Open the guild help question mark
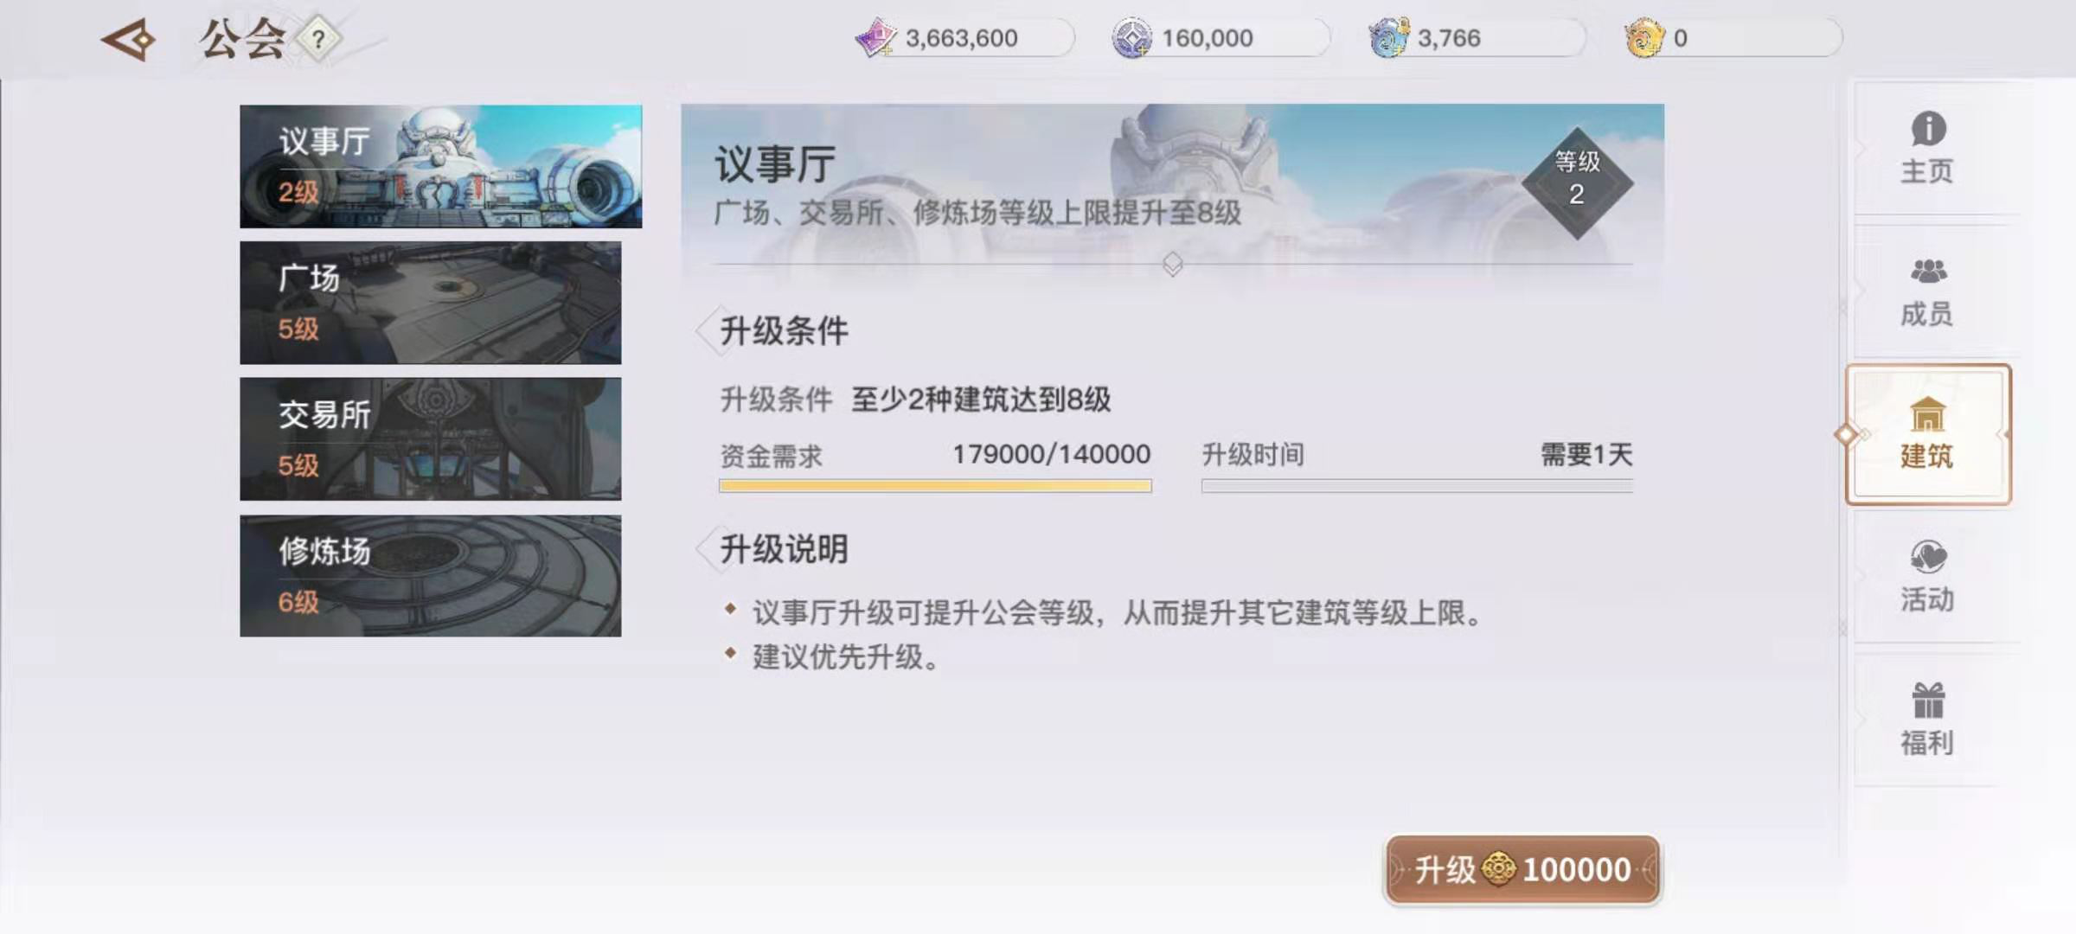2076x934 pixels. 318,39
